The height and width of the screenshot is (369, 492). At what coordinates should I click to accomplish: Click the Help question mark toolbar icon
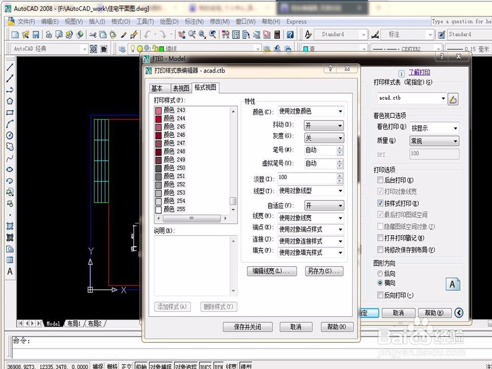290,34
